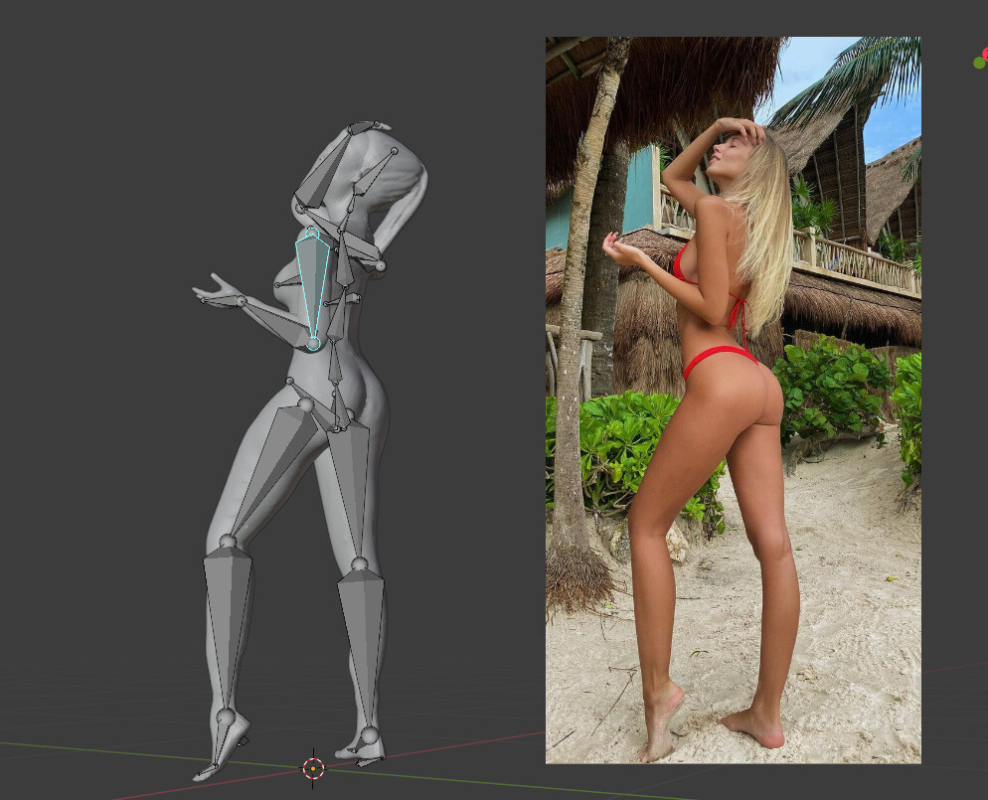988x800 pixels.
Task: Select the shoulder joint sphere of raised arm
Action: click(380, 266)
